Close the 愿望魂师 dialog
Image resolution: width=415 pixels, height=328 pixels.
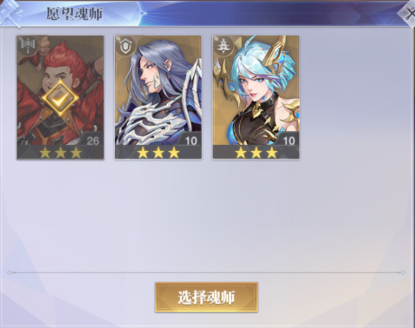tap(409, 14)
